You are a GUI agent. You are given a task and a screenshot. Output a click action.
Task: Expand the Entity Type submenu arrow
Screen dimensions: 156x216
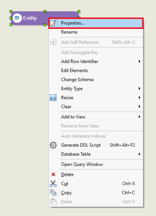[139, 89]
